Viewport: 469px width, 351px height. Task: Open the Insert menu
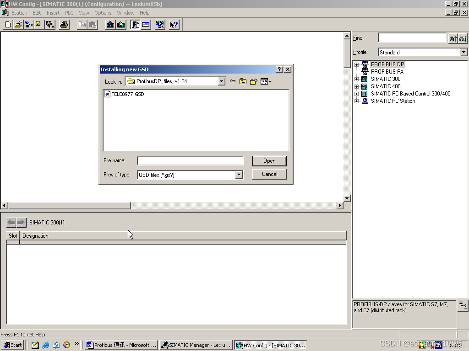tap(53, 13)
